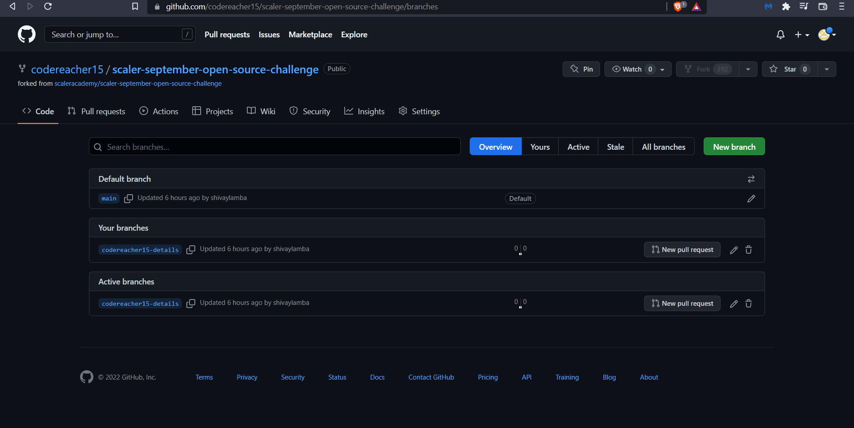Select the Yours branches filter

point(540,147)
